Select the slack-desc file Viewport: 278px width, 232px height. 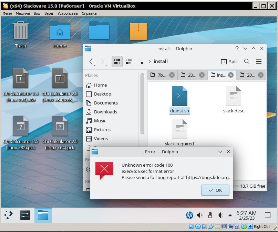tap(234, 100)
